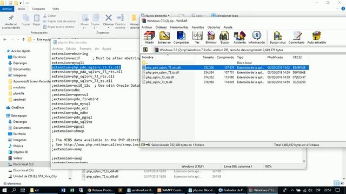346x194 pixels.
Task: Click the extension=odbc line in Notepad
Action: point(66,90)
